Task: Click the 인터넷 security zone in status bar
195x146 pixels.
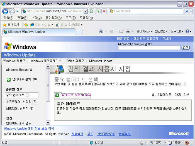Action: tap(96, 142)
